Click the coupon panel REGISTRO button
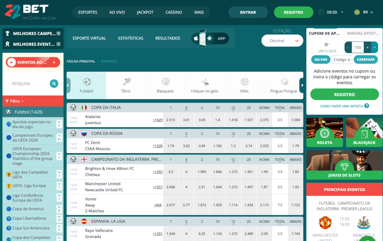 tap(344, 95)
